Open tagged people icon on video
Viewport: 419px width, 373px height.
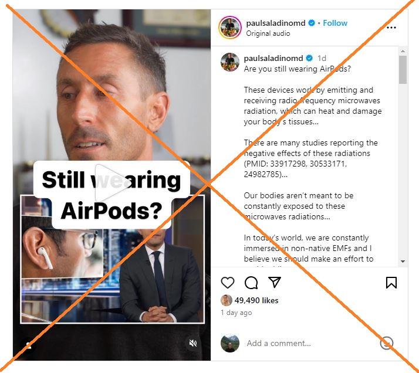click(x=29, y=346)
